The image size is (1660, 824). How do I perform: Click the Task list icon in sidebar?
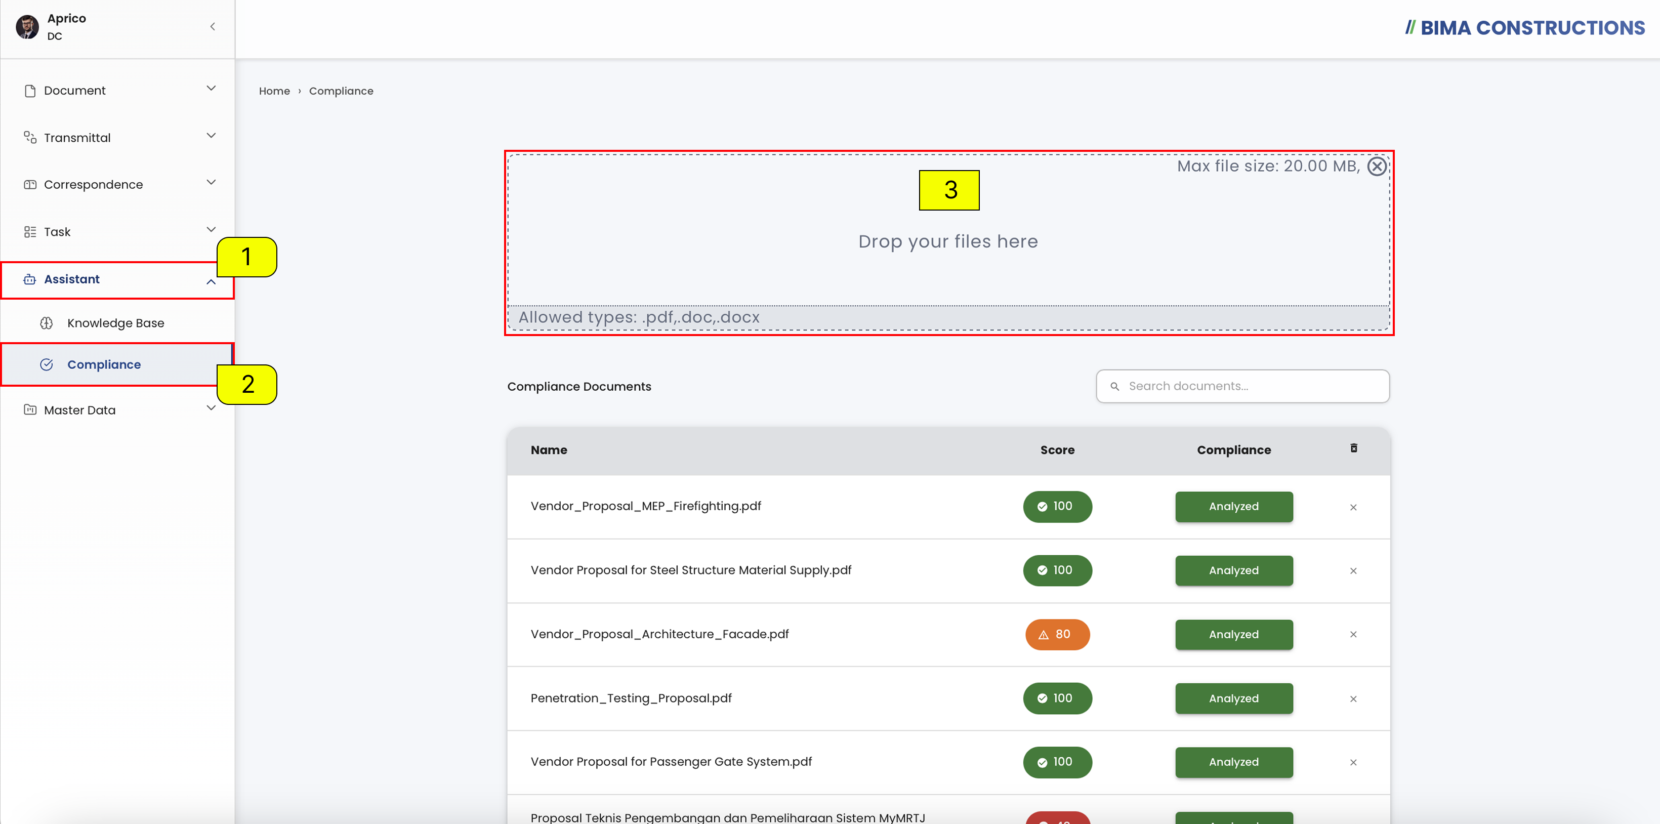click(x=30, y=232)
